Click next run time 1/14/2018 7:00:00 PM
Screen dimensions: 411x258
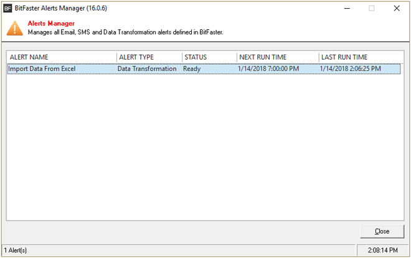(x=268, y=69)
